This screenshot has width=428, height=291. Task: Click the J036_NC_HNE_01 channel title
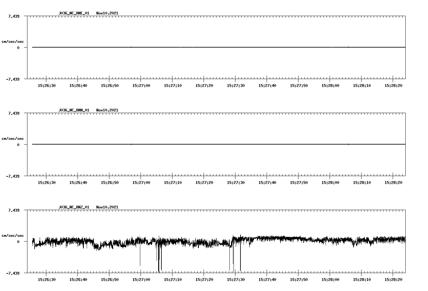pos(74,13)
